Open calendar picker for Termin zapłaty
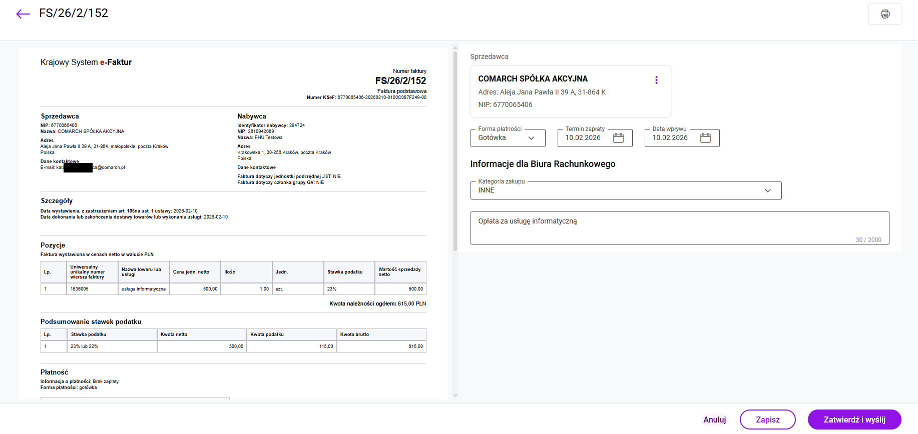 618,138
